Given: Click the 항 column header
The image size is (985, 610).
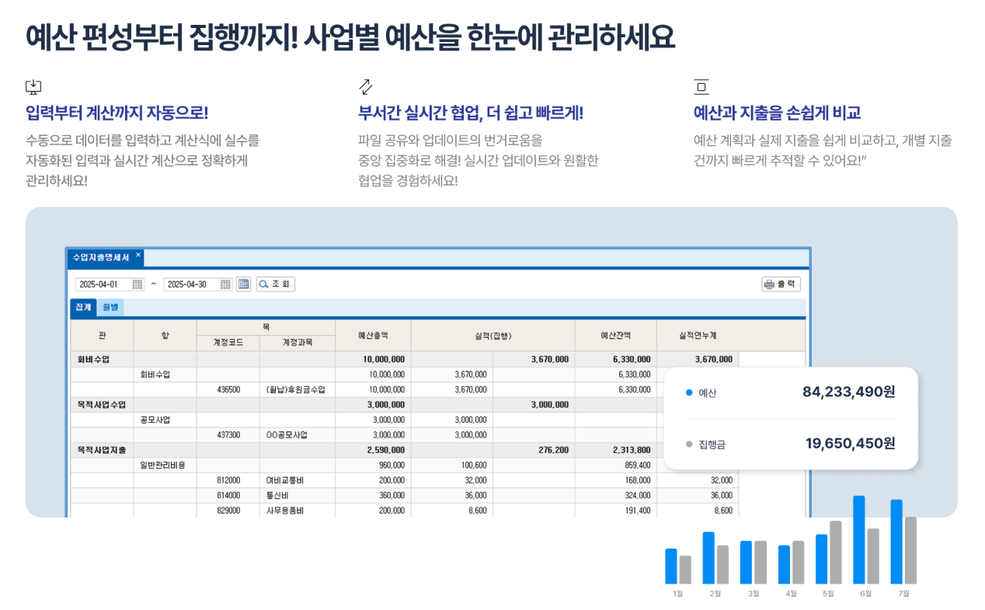Looking at the screenshot, I should (x=165, y=336).
